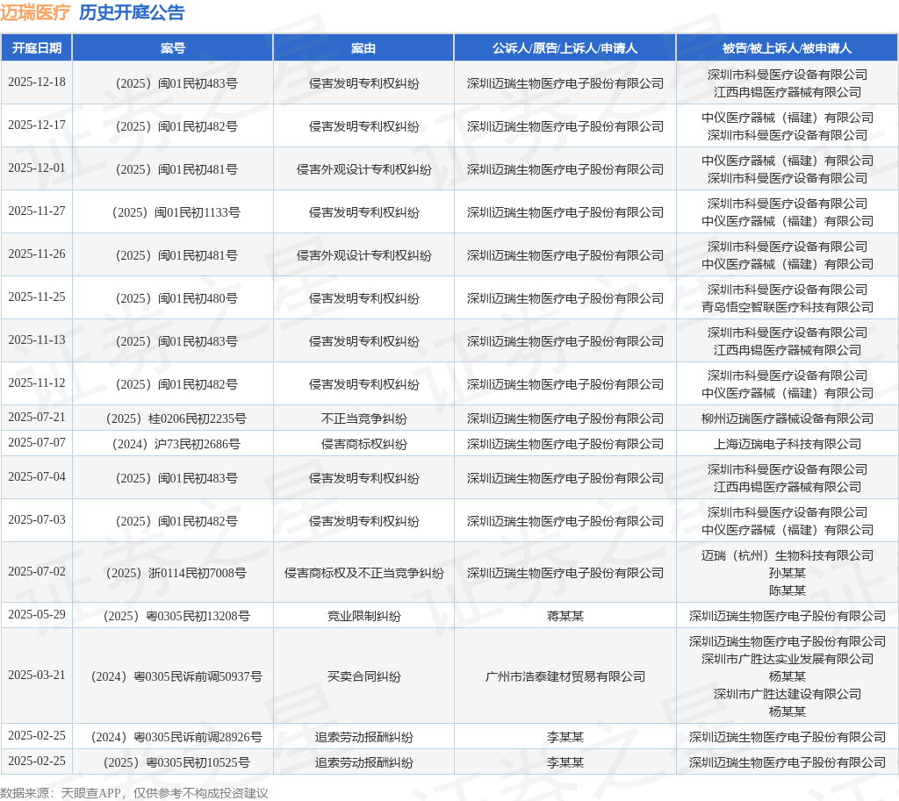The height and width of the screenshot is (801, 899).
Task: Select the date cell 2025-11-26
Action: (37, 254)
